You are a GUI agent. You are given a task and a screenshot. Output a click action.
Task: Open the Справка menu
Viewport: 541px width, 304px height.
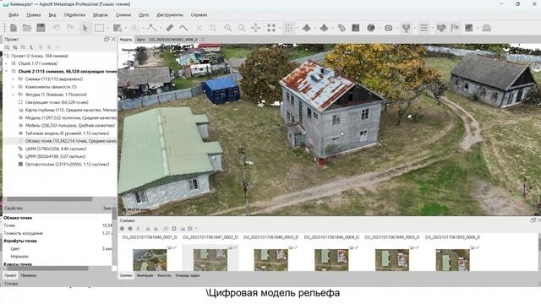[x=199, y=15]
